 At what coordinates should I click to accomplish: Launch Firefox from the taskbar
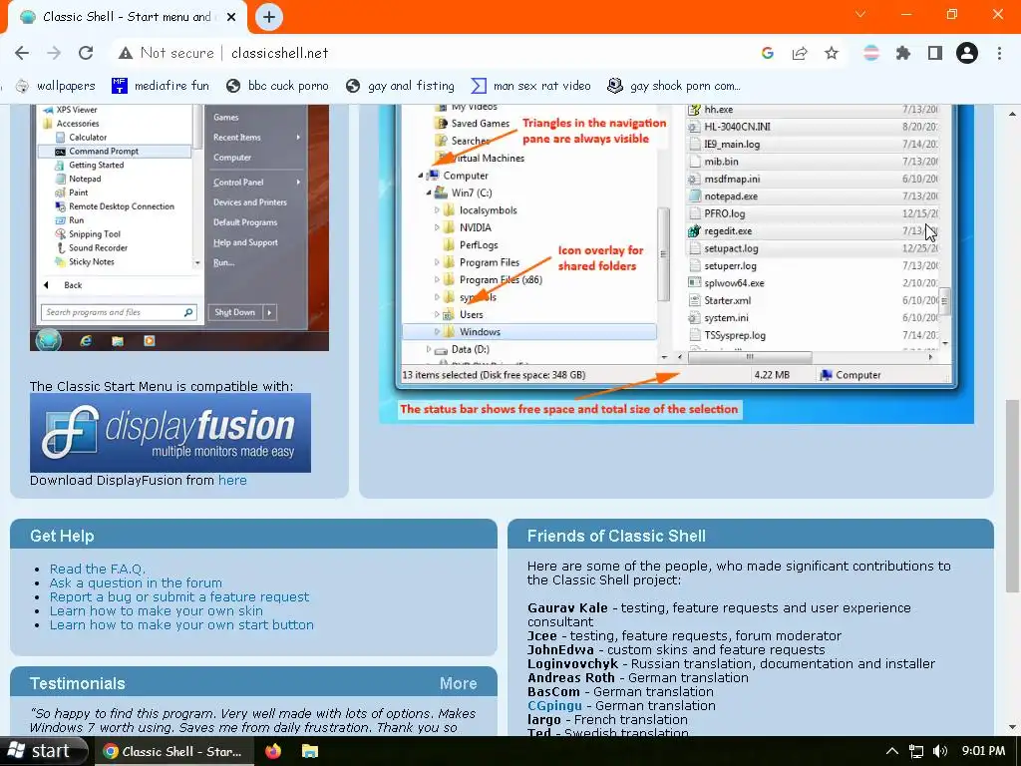click(273, 752)
